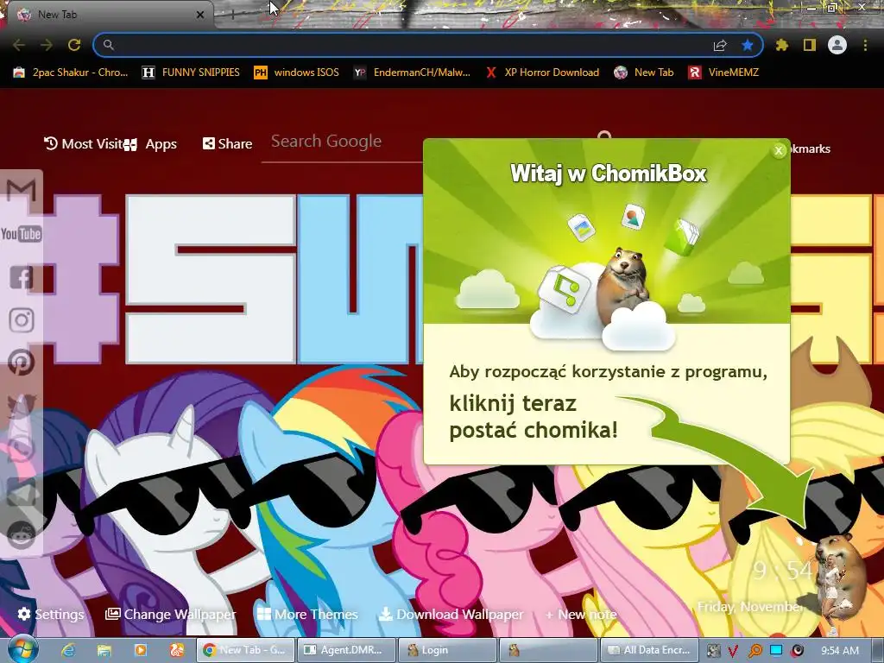Open the EndermanCH/Malw... bookmark
The height and width of the screenshot is (663, 884).
click(x=412, y=73)
